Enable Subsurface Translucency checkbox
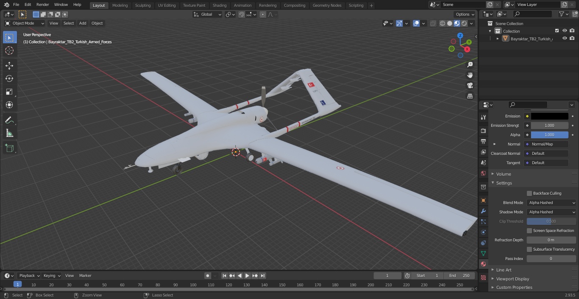This screenshot has width=579, height=299. coord(529,249)
